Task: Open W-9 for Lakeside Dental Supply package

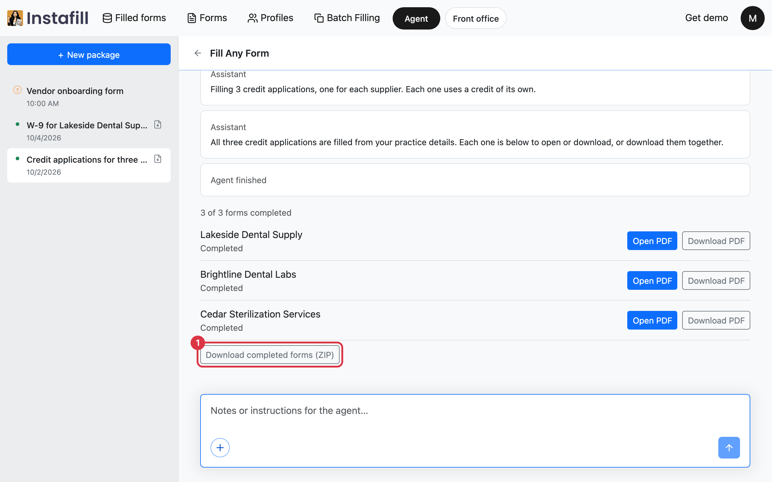Action: pos(89,131)
